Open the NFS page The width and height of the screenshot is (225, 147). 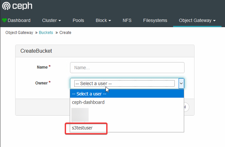(x=127, y=20)
